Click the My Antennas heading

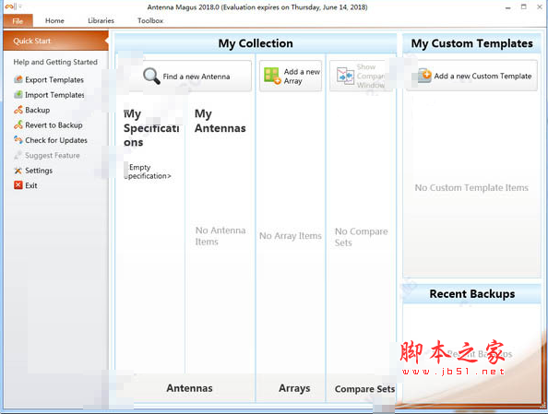(x=220, y=121)
